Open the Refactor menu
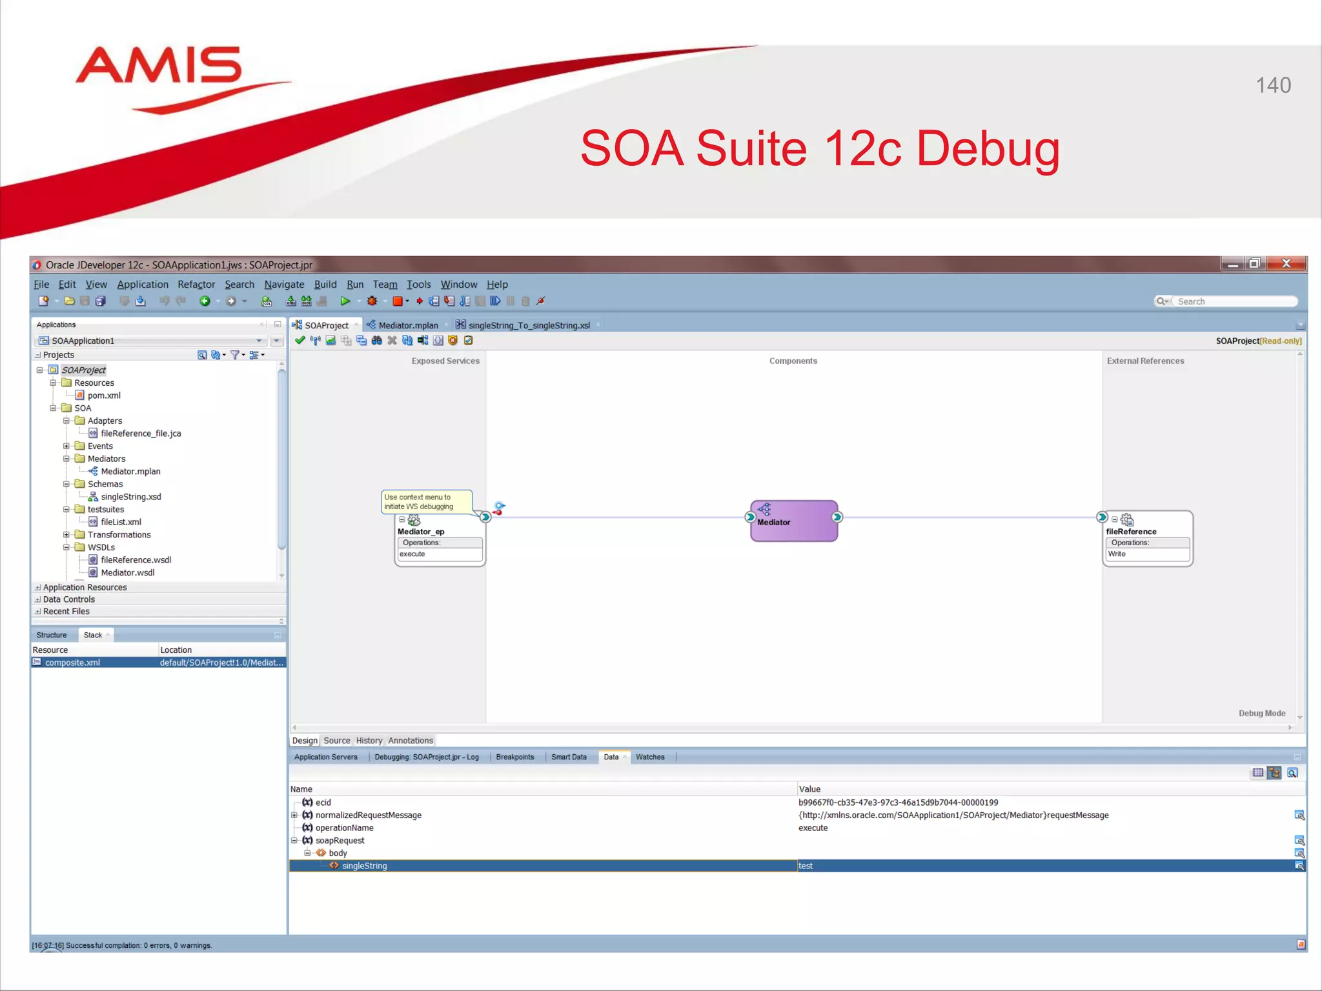Screen dimensions: 1322x991 tap(196, 285)
